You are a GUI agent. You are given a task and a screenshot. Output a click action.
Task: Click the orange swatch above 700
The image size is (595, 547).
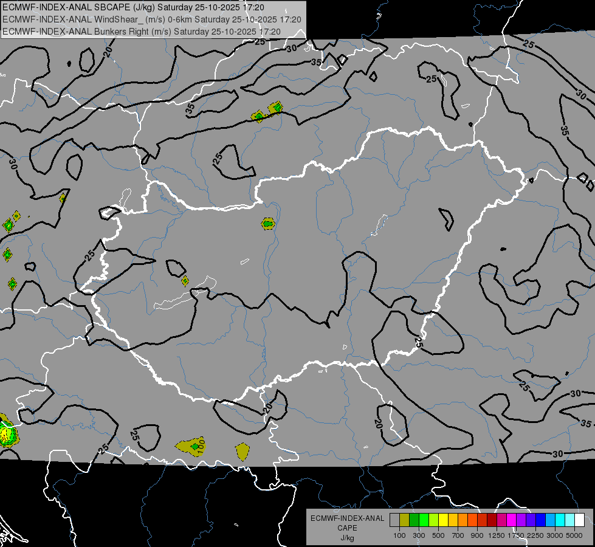463,520
